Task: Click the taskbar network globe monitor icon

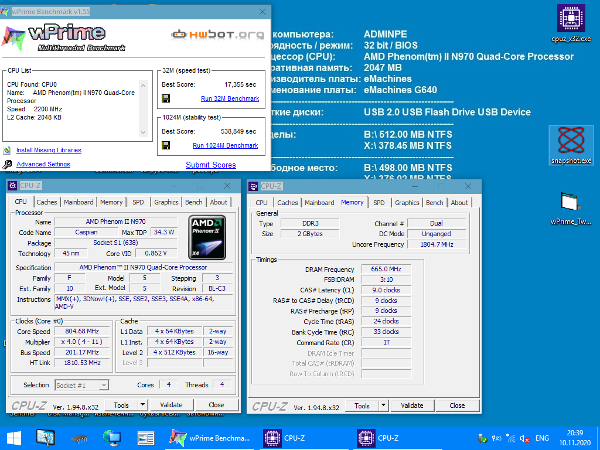Action: coord(112,438)
